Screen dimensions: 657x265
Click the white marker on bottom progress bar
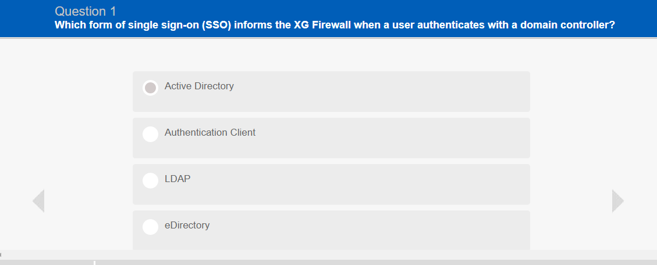pos(94,263)
